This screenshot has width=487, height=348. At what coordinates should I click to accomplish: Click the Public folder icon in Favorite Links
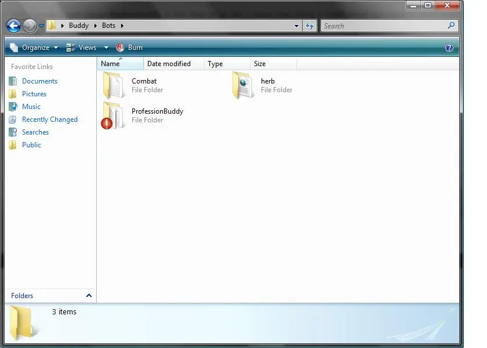[13, 145]
